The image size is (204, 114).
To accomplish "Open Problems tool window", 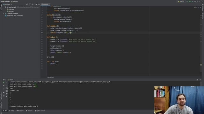I will click(x=20, y=111).
